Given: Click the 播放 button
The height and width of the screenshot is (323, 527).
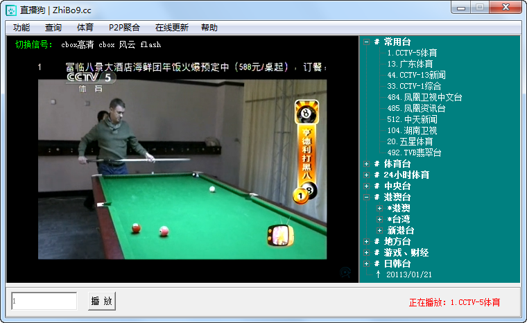Looking at the screenshot, I should coord(102,301).
